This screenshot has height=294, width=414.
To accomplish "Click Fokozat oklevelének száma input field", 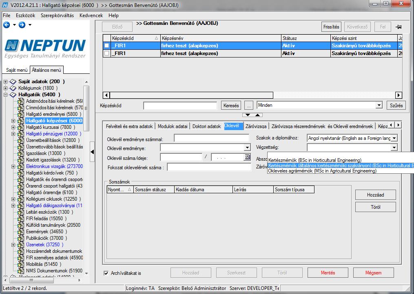I will coord(209,167).
